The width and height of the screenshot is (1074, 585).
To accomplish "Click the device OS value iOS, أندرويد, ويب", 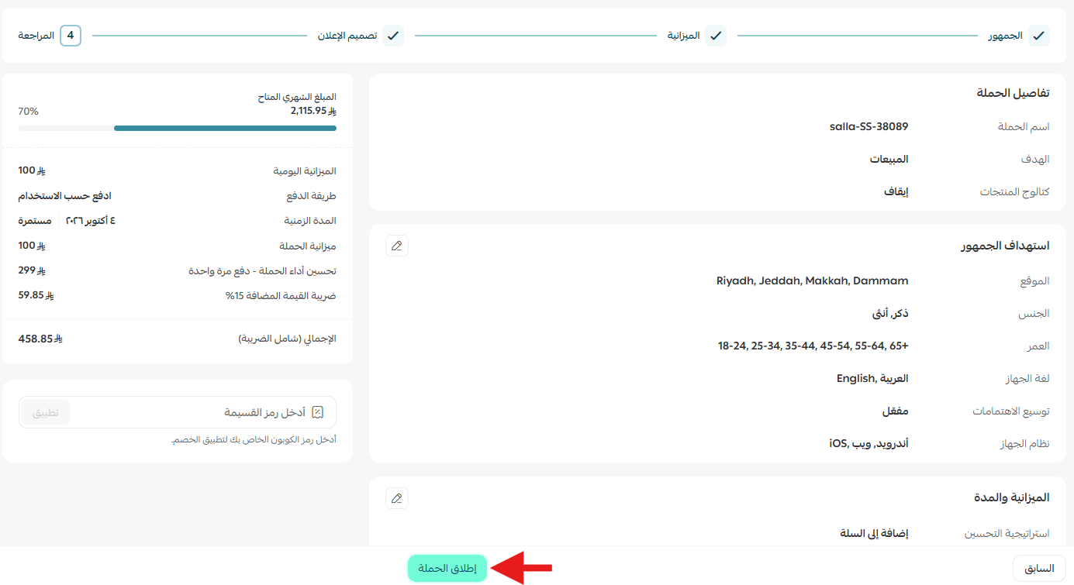I will point(869,443).
